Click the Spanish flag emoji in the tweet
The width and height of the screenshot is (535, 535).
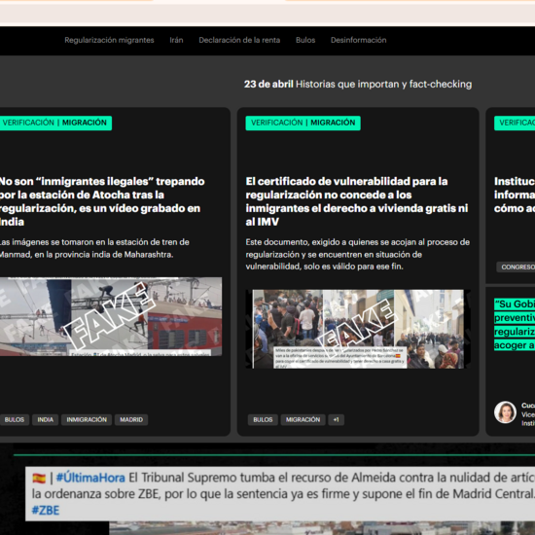pyautogui.click(x=39, y=478)
